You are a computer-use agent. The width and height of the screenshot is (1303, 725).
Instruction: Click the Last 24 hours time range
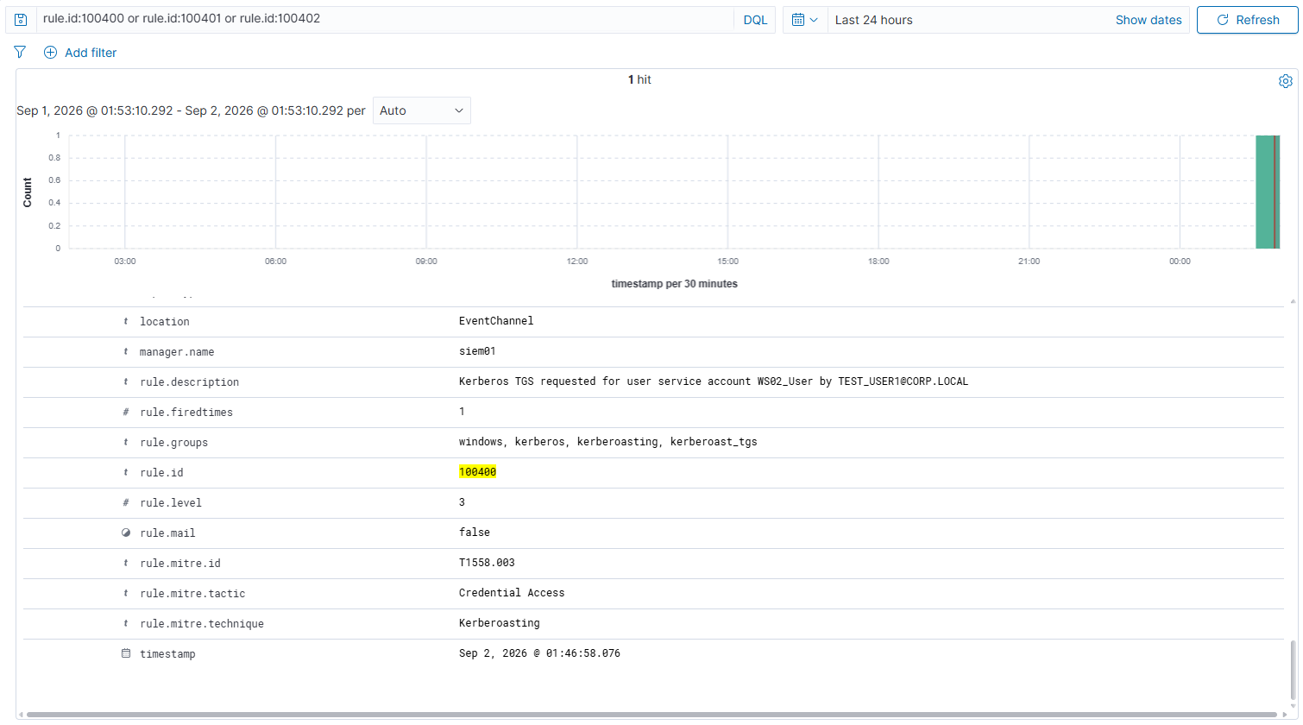[873, 20]
